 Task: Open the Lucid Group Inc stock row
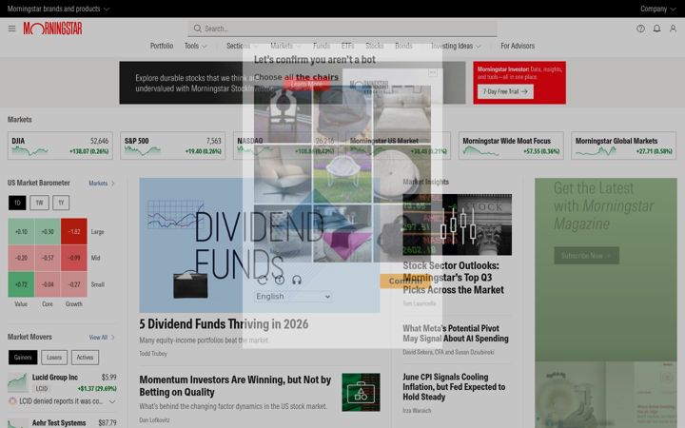[62, 382]
